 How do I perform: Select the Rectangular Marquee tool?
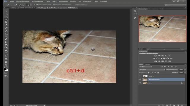pos(6,14)
